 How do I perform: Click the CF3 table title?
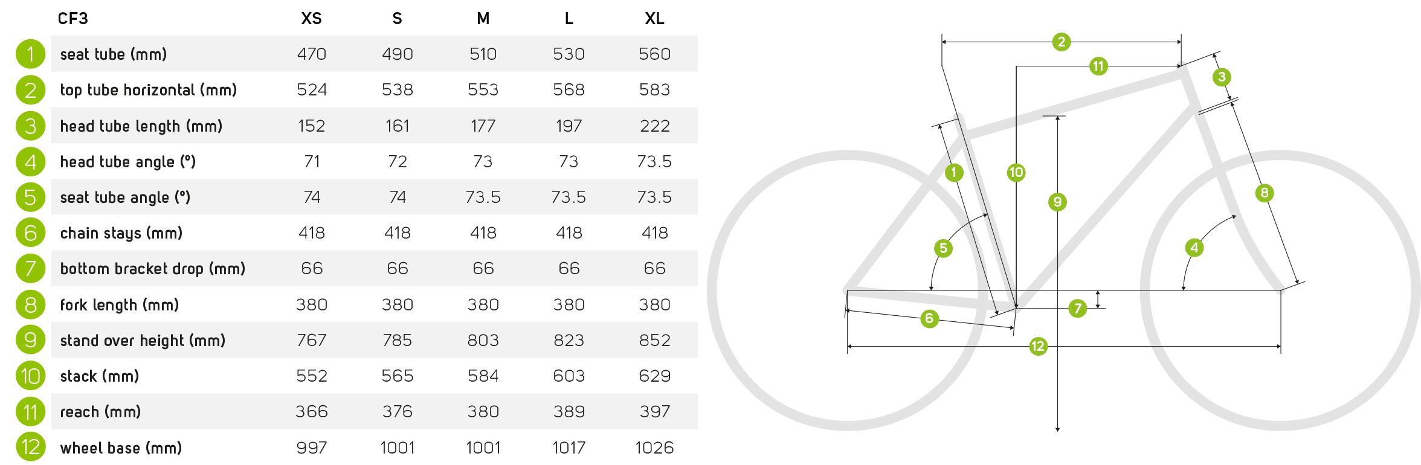(73, 19)
